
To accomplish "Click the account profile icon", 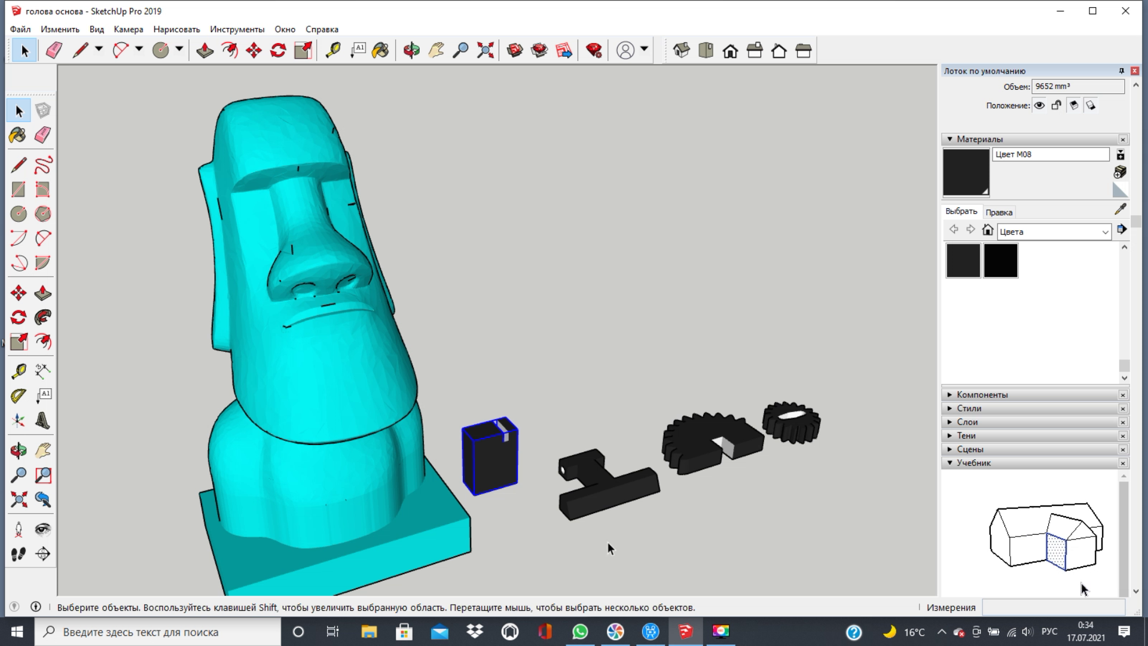I will coord(625,50).
